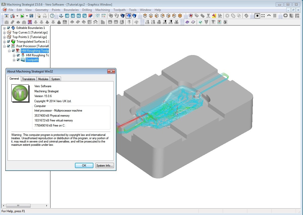Click the open file arrow icon

coord(12,16)
